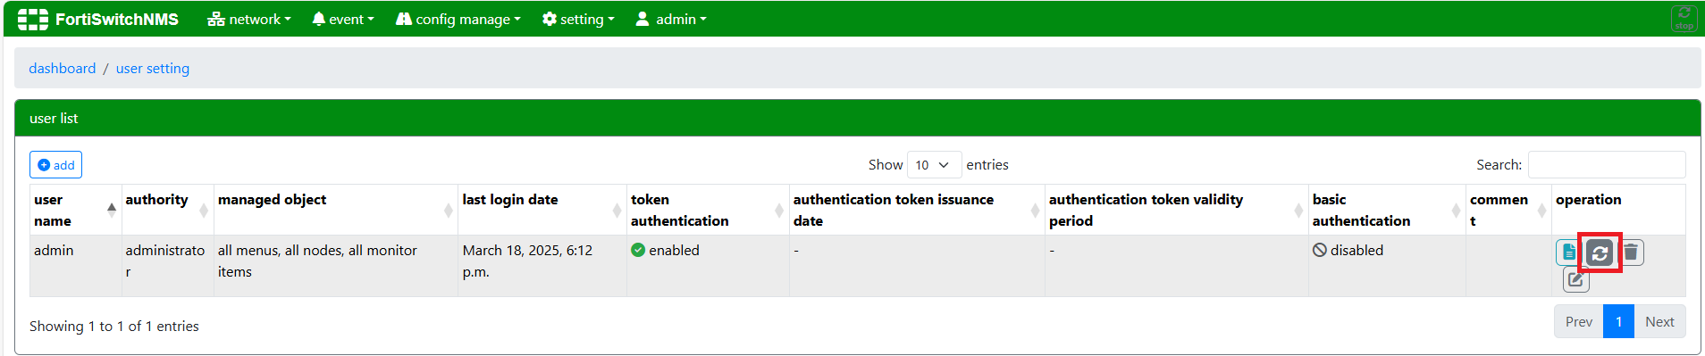Click the refresh token icon for admin

(1600, 253)
